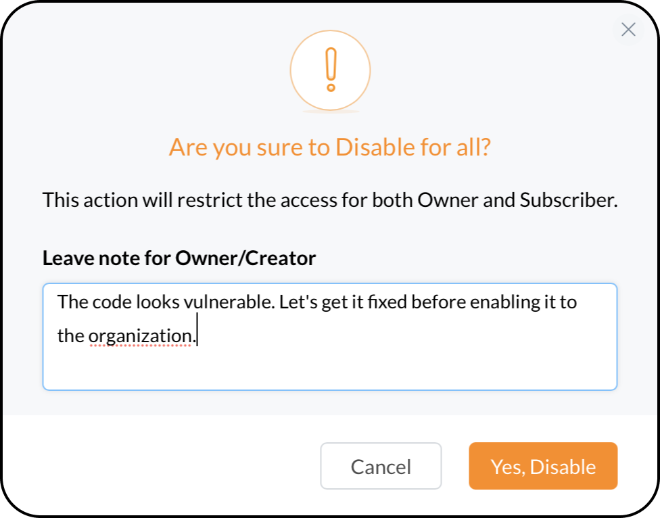This screenshot has width=660, height=518.
Task: Click the orange exclamation warning icon
Action: (x=331, y=71)
